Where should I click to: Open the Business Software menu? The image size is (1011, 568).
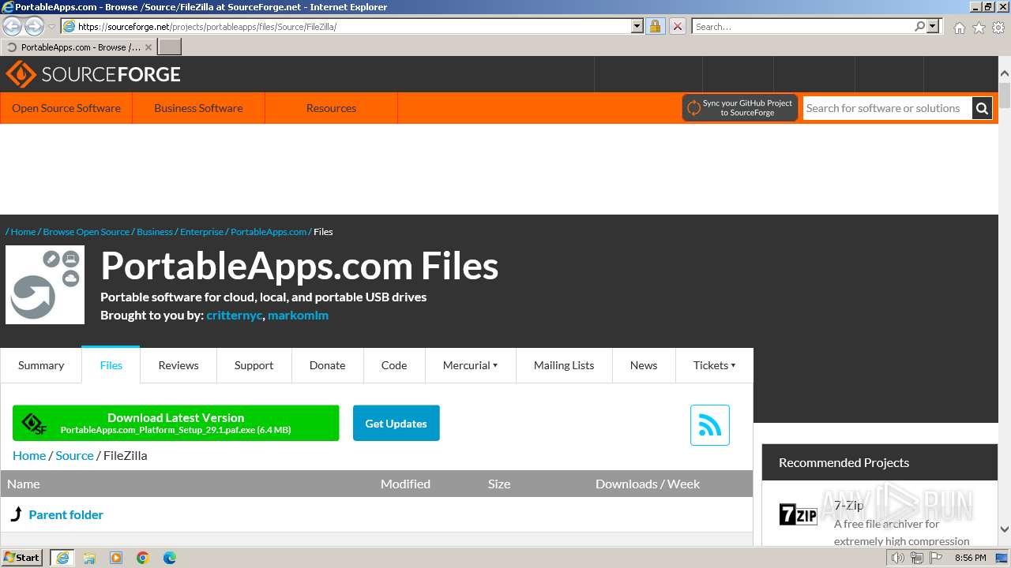pyautogui.click(x=198, y=108)
